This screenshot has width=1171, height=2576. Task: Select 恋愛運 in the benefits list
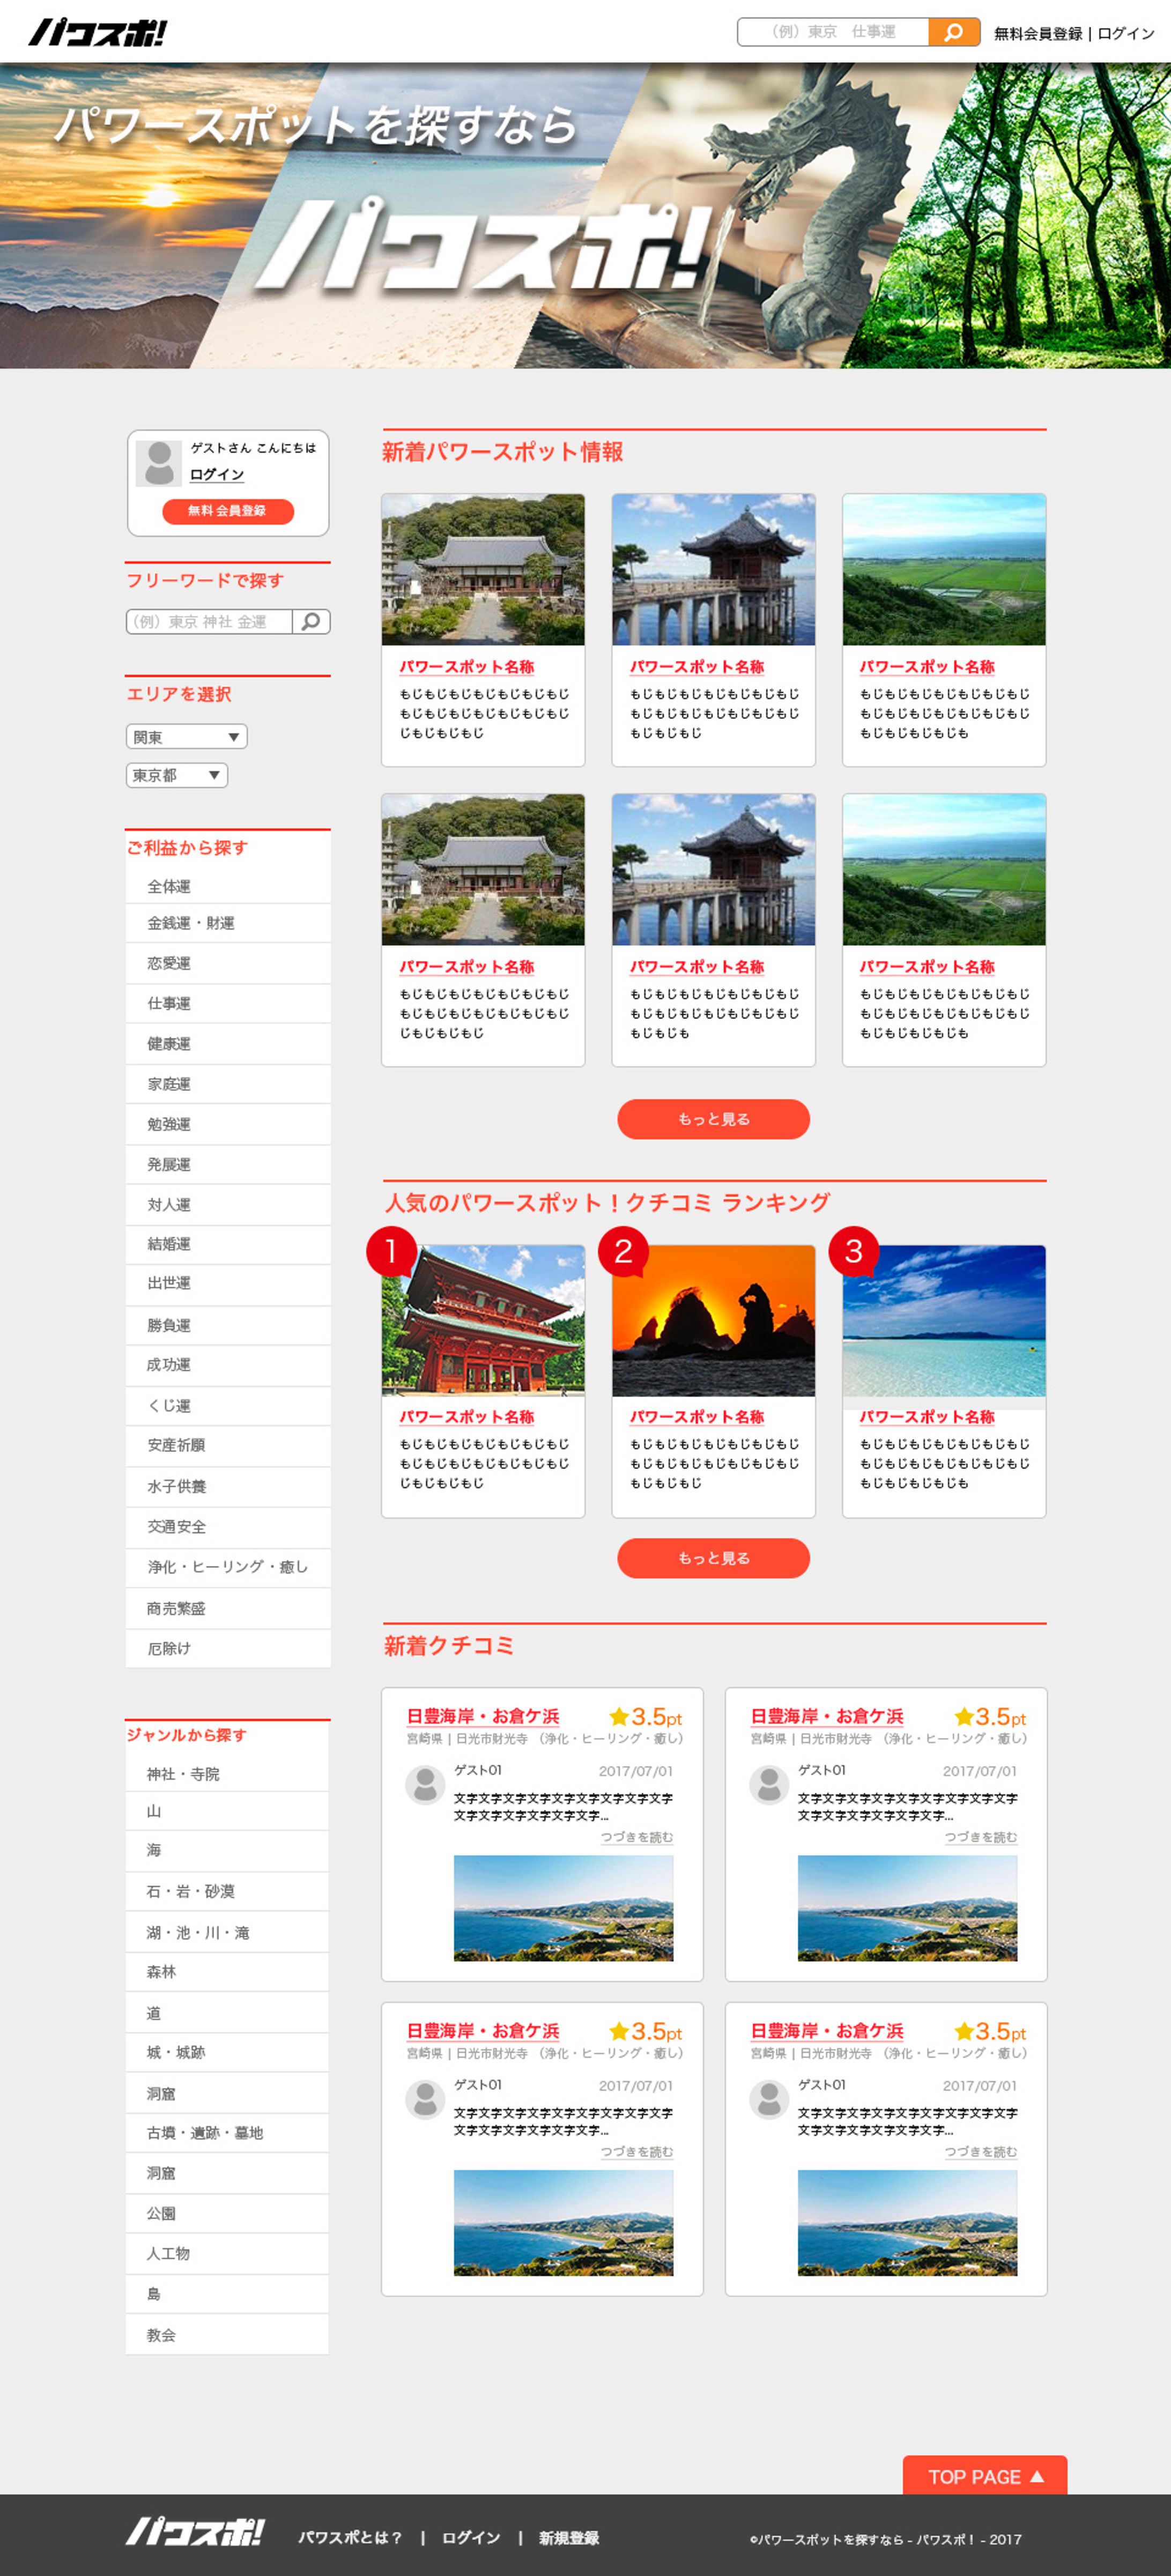[169, 963]
